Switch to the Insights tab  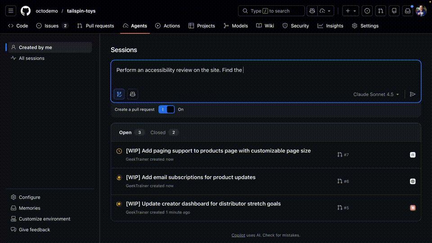coord(330,26)
